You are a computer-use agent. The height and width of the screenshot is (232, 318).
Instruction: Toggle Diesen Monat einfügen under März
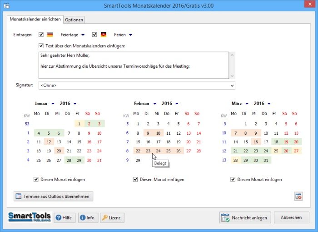tap(233, 179)
